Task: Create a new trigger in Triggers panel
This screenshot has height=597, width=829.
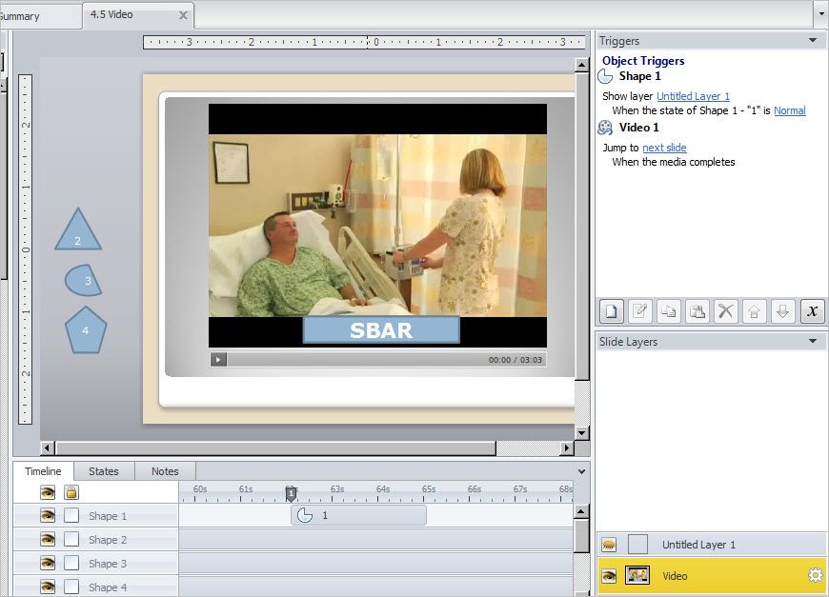Action: click(611, 310)
